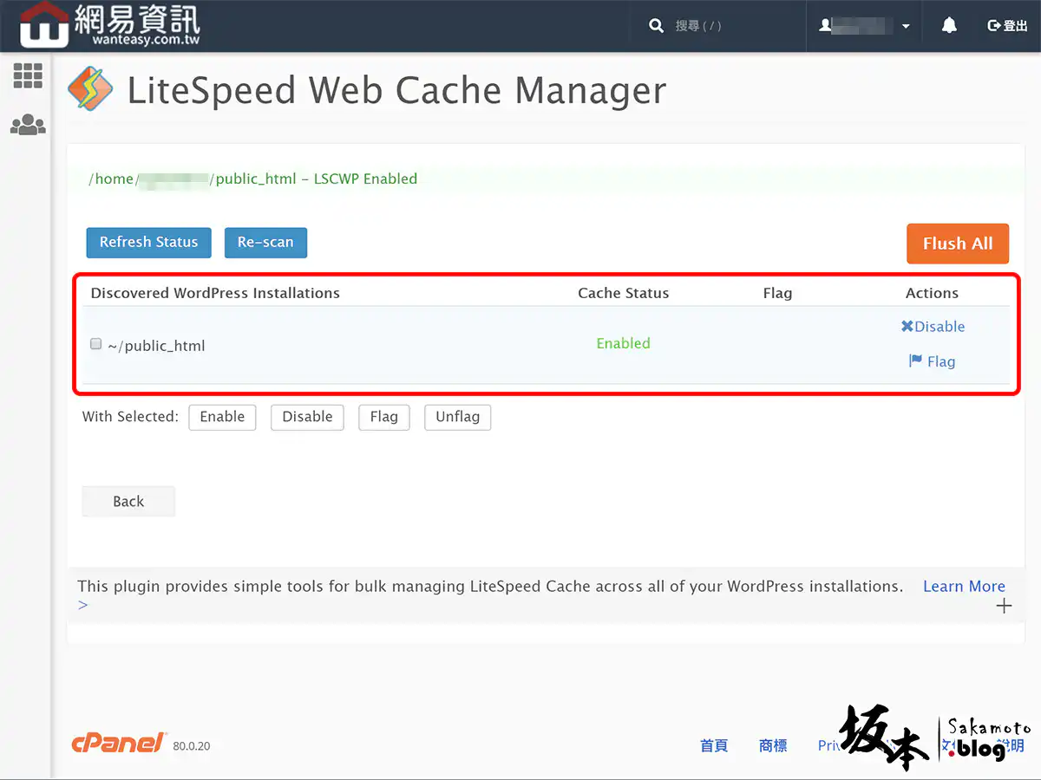Click the LiteSpeed Web Cache Manager logo

pos(90,89)
